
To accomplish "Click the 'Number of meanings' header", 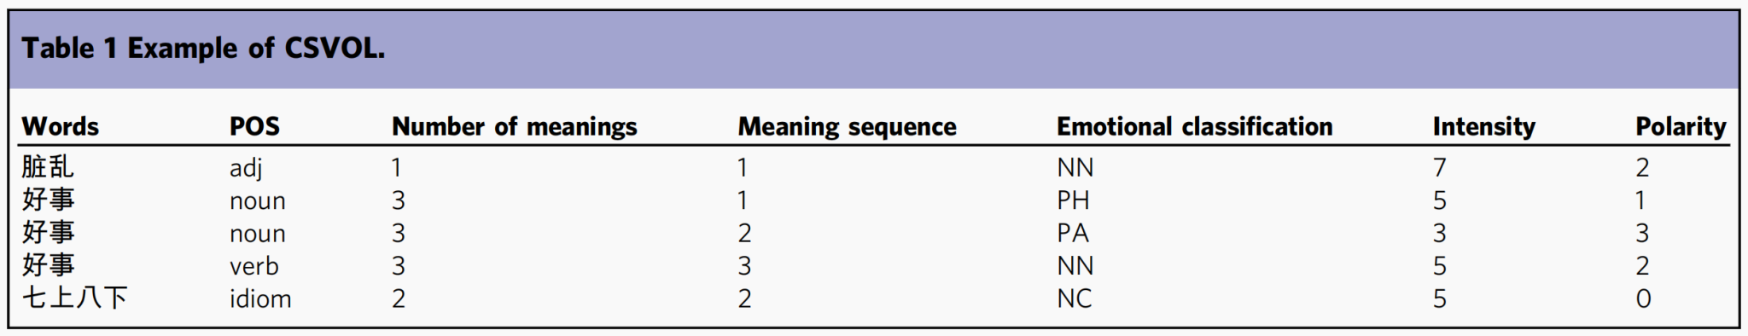I will 514,126.
